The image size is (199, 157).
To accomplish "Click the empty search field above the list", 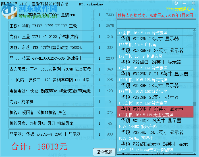I will 156,24.
